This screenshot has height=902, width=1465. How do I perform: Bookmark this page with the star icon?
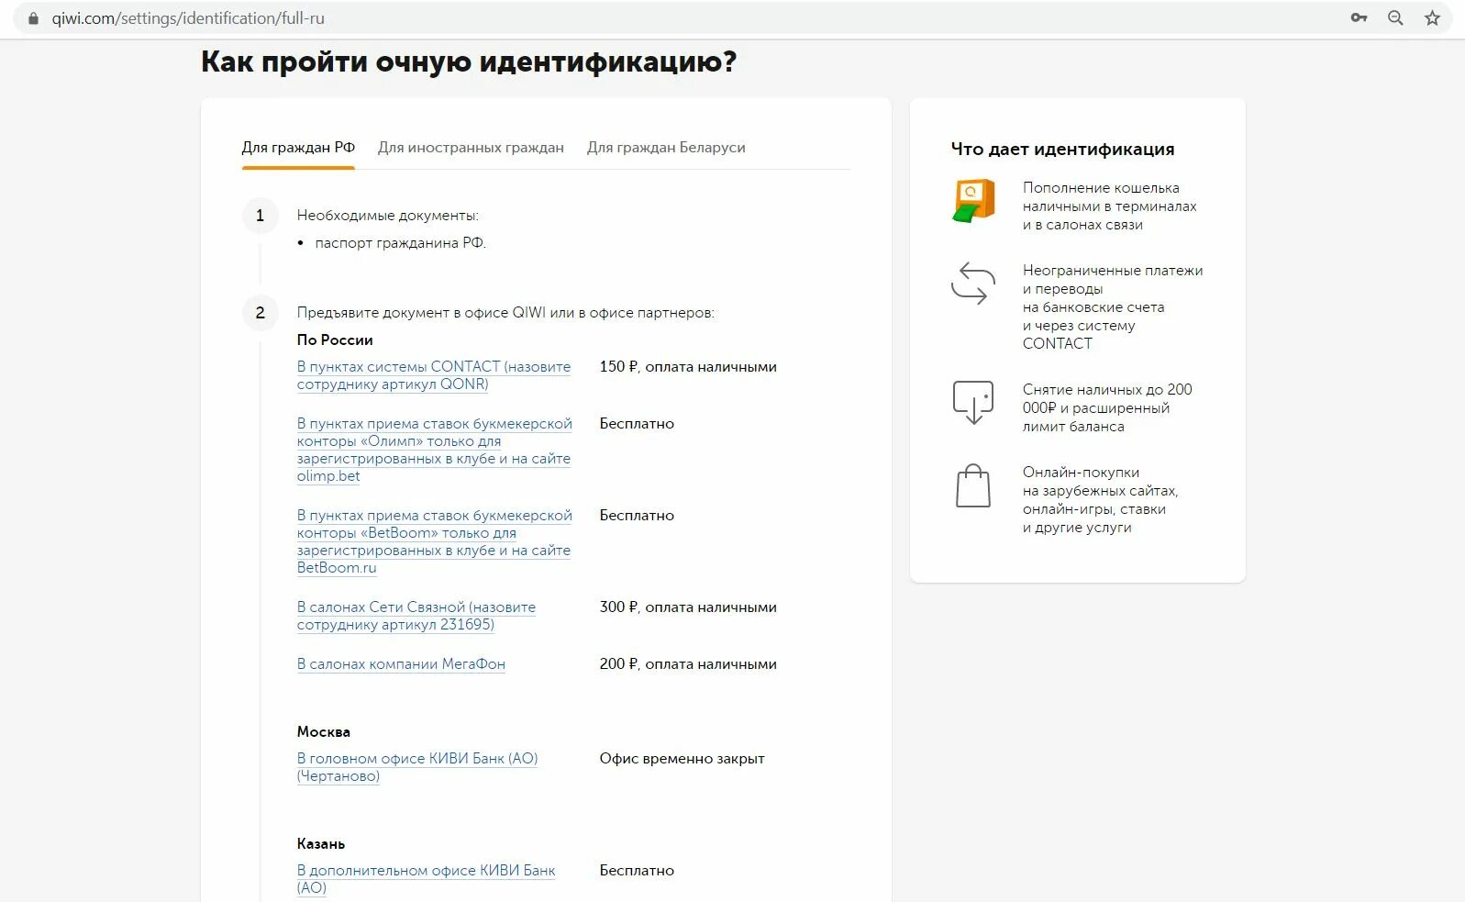pyautogui.click(x=1432, y=18)
